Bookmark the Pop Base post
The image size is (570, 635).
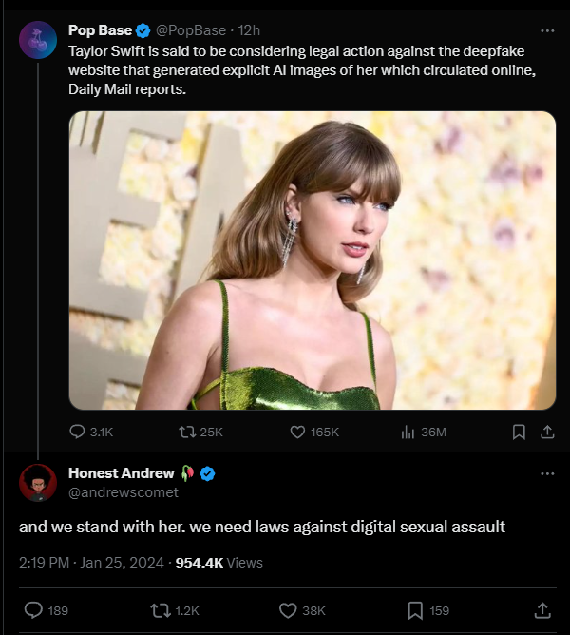tap(519, 432)
